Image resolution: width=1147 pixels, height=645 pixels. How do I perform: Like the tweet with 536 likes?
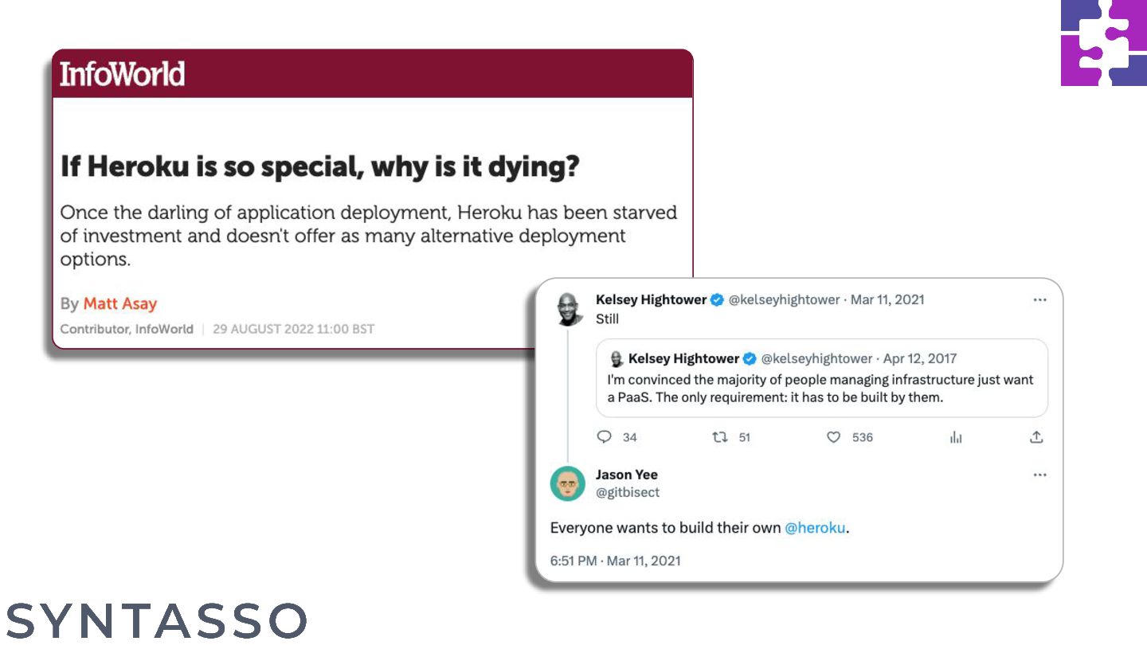pyautogui.click(x=833, y=437)
